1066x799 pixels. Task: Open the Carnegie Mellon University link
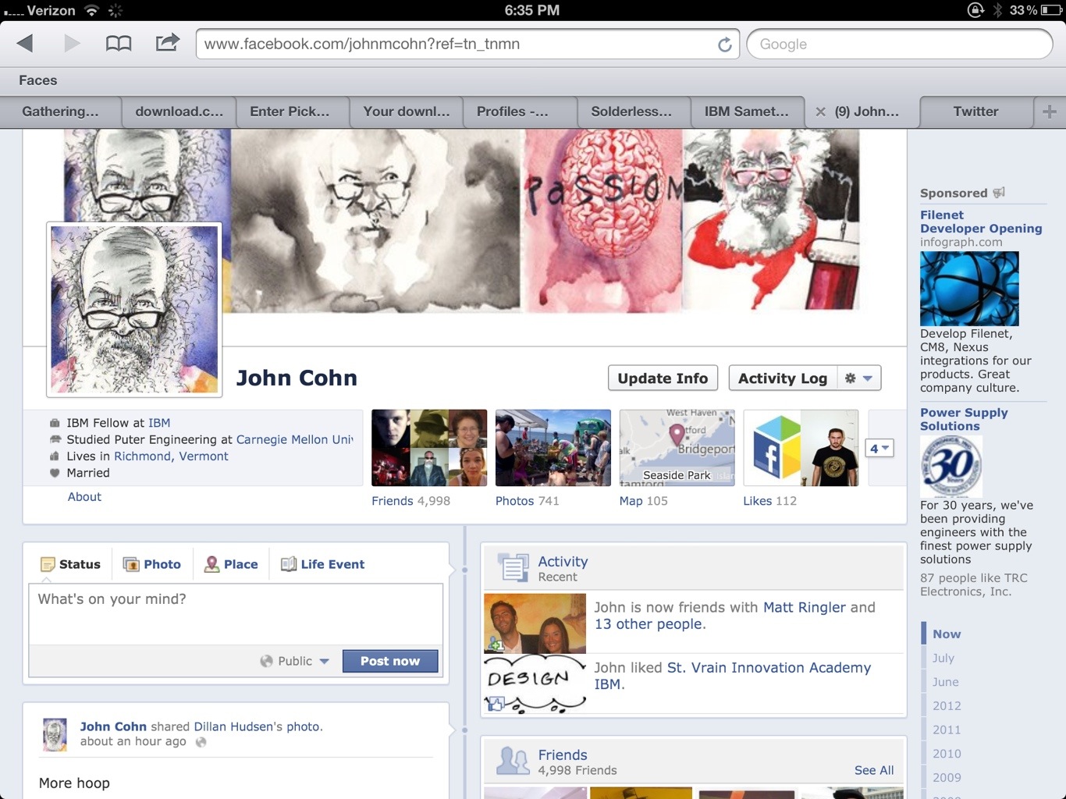[x=294, y=439]
